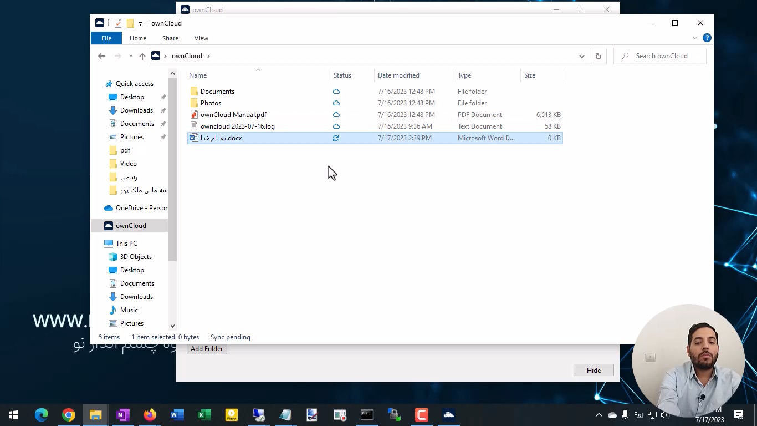Select Documents under This PC
Viewport: 757px width, 426px height.
point(137,283)
